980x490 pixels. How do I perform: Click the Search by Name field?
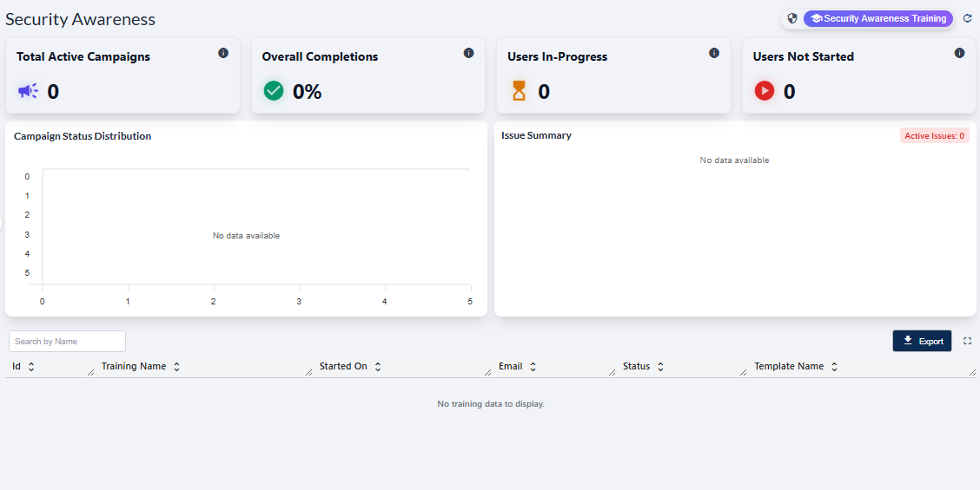(x=67, y=342)
